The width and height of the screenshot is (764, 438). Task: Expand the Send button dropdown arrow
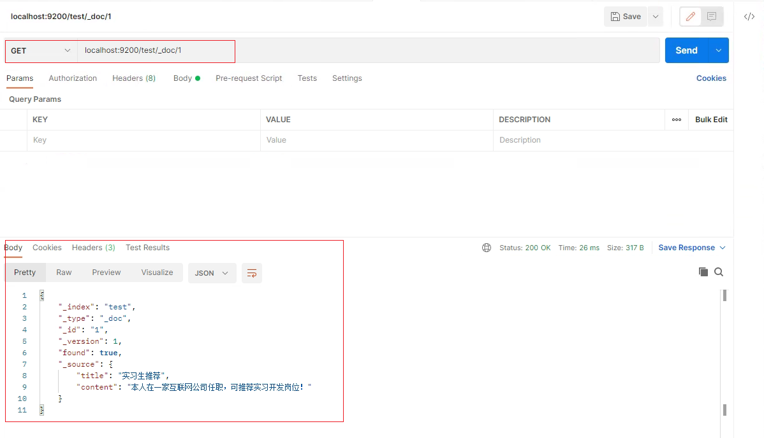tap(719, 50)
